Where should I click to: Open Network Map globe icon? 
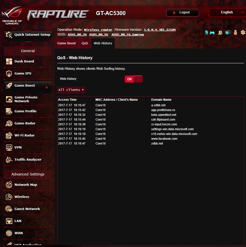9,185
